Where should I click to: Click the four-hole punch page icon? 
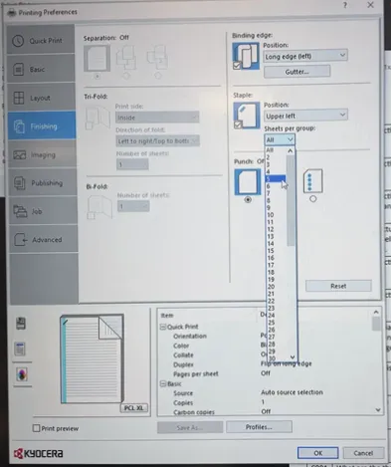coord(312,181)
